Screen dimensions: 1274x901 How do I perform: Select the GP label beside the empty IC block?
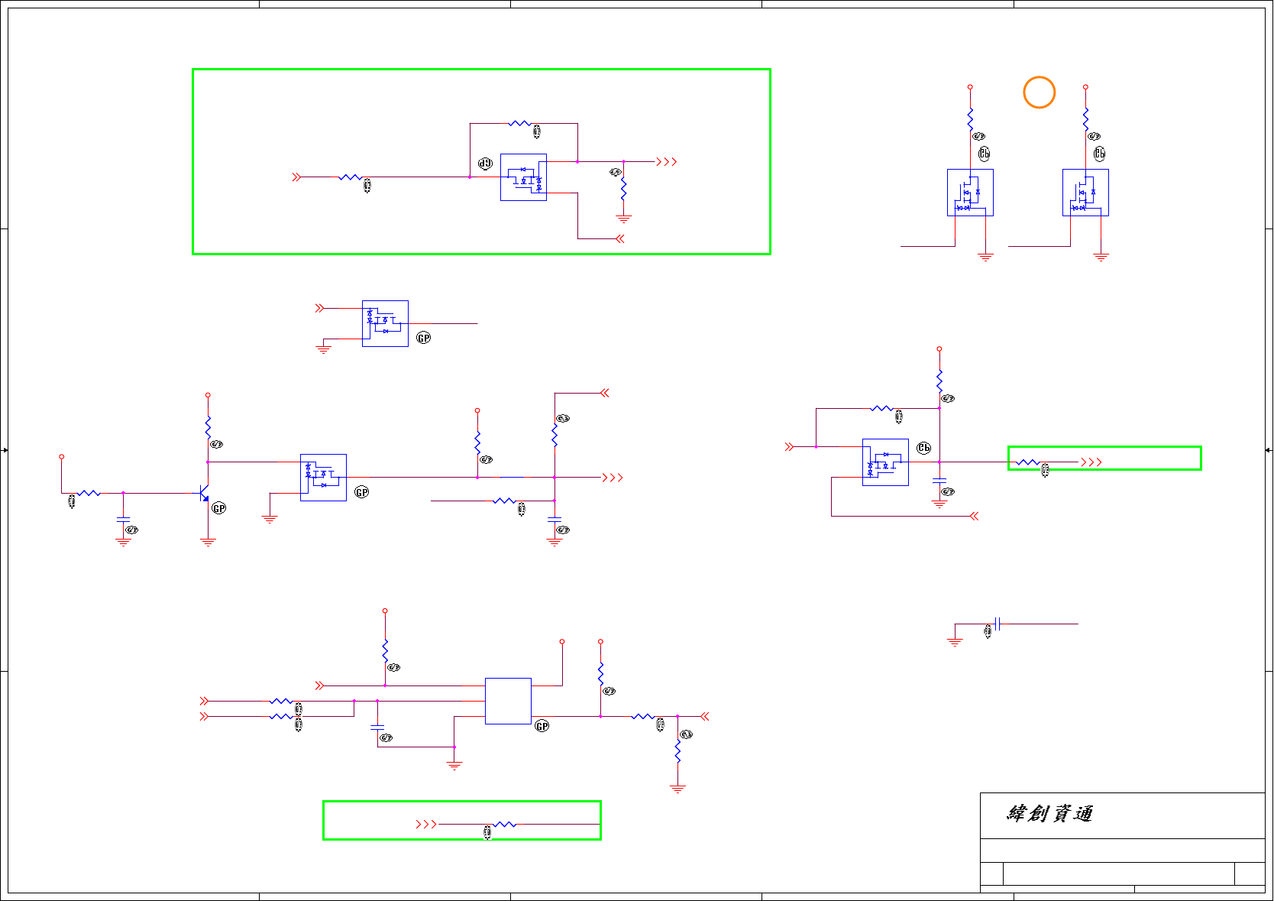(x=542, y=726)
